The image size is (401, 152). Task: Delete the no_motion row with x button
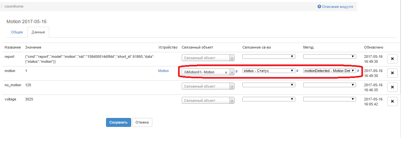coord(392,87)
